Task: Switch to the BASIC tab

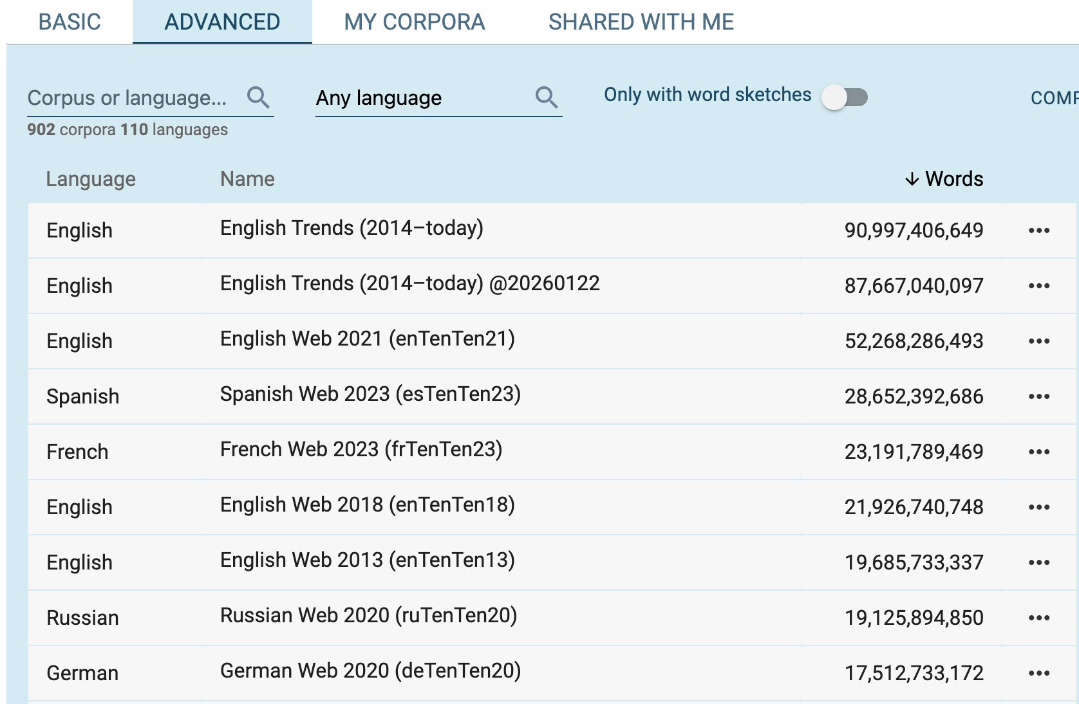Action: [x=70, y=22]
